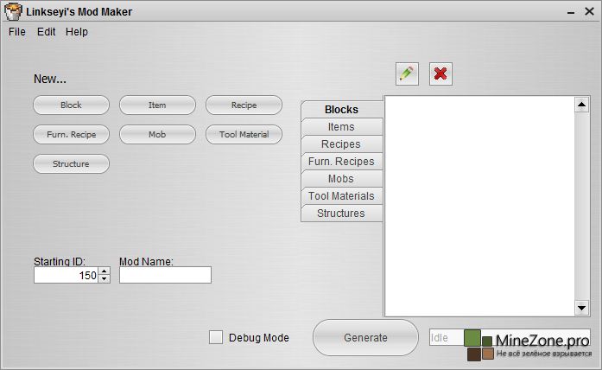
Task: Click the Mod Maker app icon in title bar
Action: 10,11
